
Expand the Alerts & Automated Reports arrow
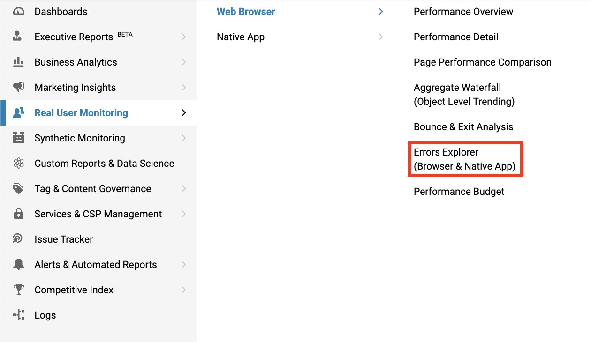tap(184, 265)
